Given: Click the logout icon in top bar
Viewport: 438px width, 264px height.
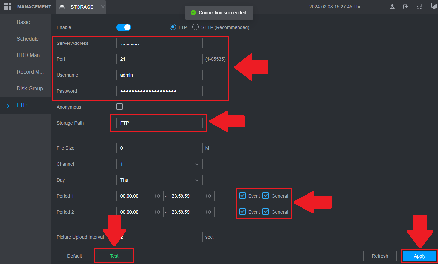Looking at the screenshot, I should coord(406,7).
